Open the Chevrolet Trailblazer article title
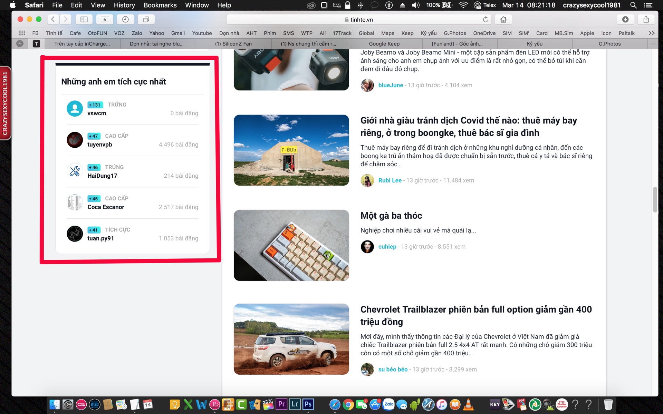663x414 pixels. (476, 315)
